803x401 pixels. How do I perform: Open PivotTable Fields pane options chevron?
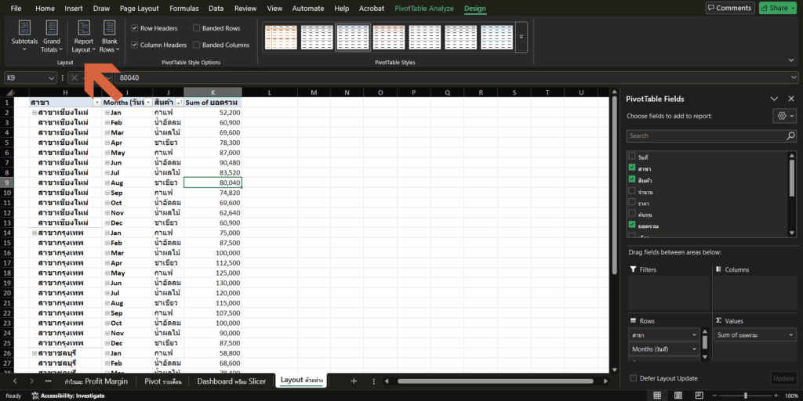tap(774, 99)
